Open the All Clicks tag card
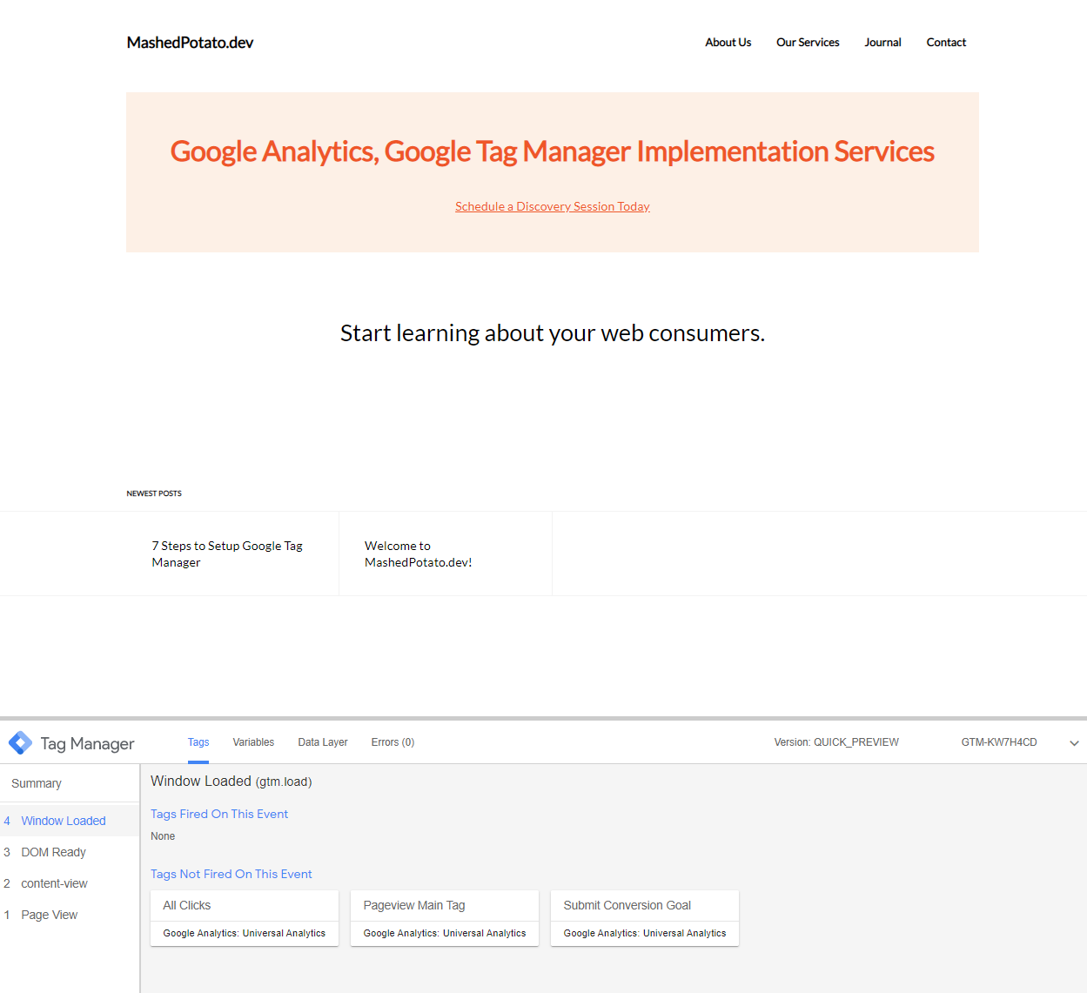 [245, 918]
